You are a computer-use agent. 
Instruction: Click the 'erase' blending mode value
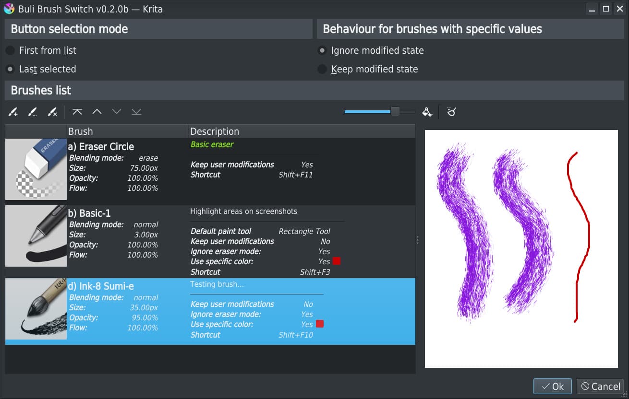click(148, 158)
